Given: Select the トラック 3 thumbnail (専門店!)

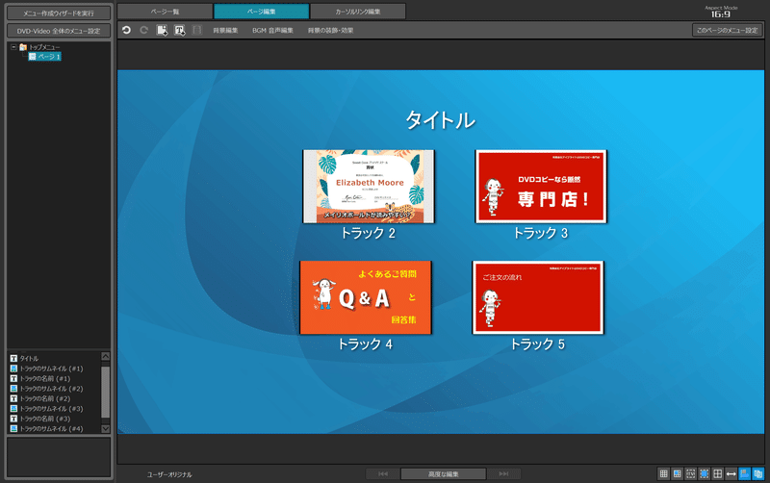Looking at the screenshot, I should (x=541, y=187).
